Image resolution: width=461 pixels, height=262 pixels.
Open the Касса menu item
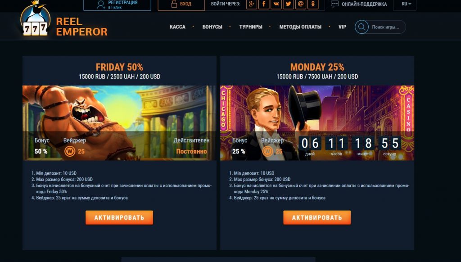click(x=177, y=27)
